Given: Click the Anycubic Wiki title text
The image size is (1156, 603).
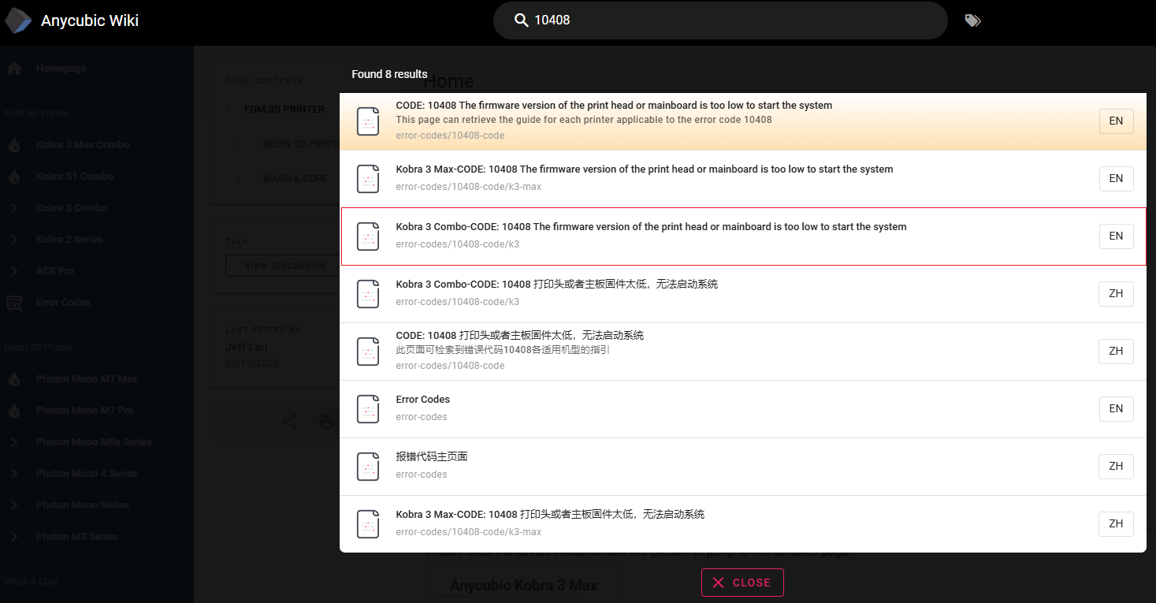Looking at the screenshot, I should [x=90, y=20].
